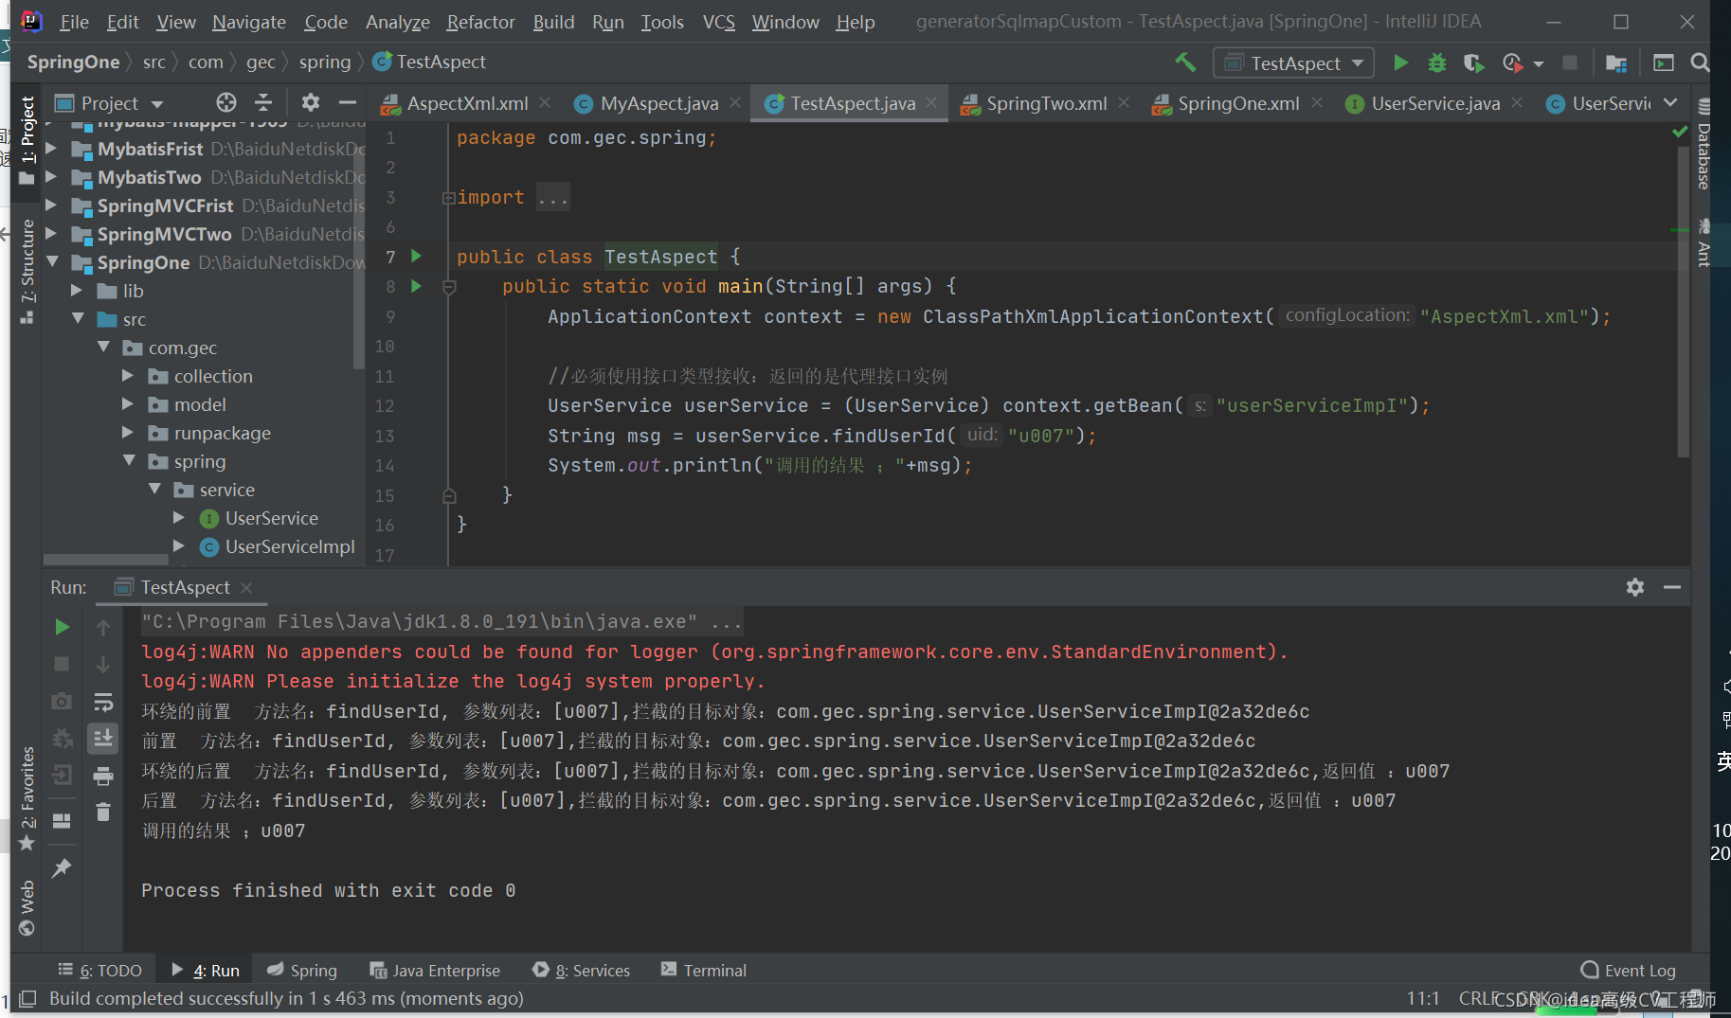This screenshot has height=1018, width=1731.
Task: Expand the SpringMVCTwo module node
Action: click(x=51, y=234)
